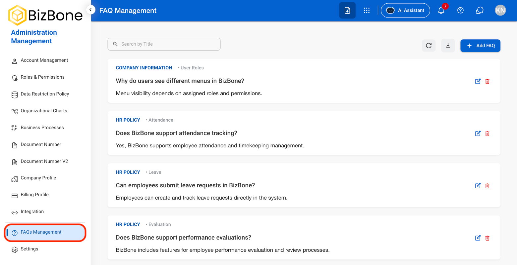This screenshot has width=517, height=265.
Task: Click the Evaluation tag
Action: pos(159,224)
